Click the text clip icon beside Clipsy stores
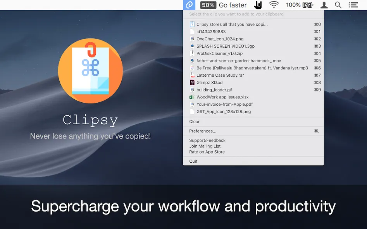Viewport: 367px width, 229px height. (192, 24)
